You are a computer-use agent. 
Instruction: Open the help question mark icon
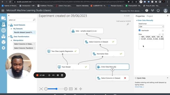click(147, 11)
